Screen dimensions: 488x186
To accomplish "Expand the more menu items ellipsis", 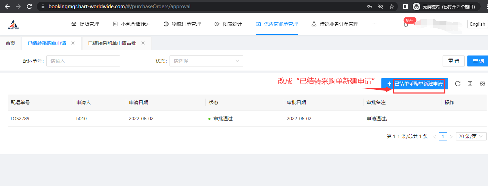I will pyautogui.click(x=375, y=24).
